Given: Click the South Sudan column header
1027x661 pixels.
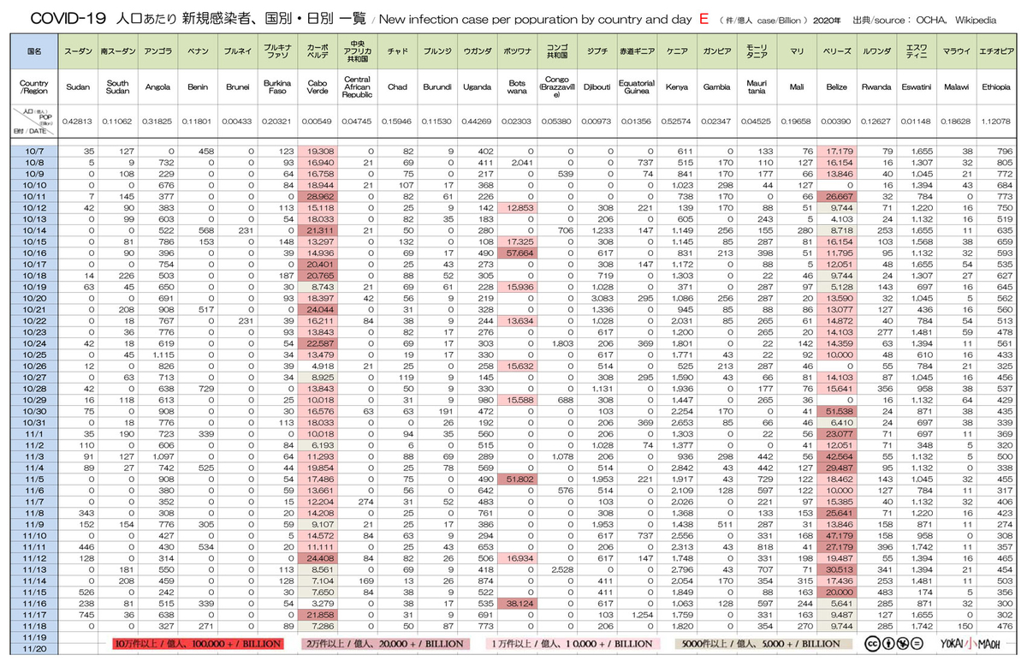Looking at the screenshot, I should click(x=117, y=87).
